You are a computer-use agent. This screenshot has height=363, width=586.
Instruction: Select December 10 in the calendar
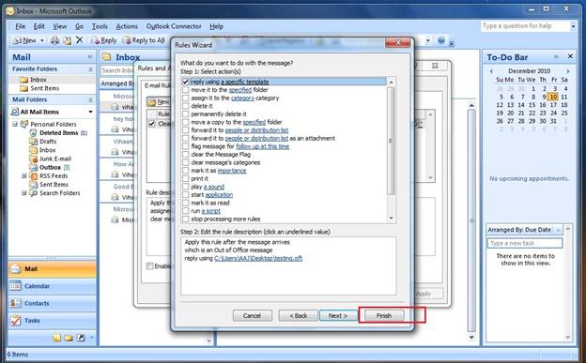tap(553, 97)
